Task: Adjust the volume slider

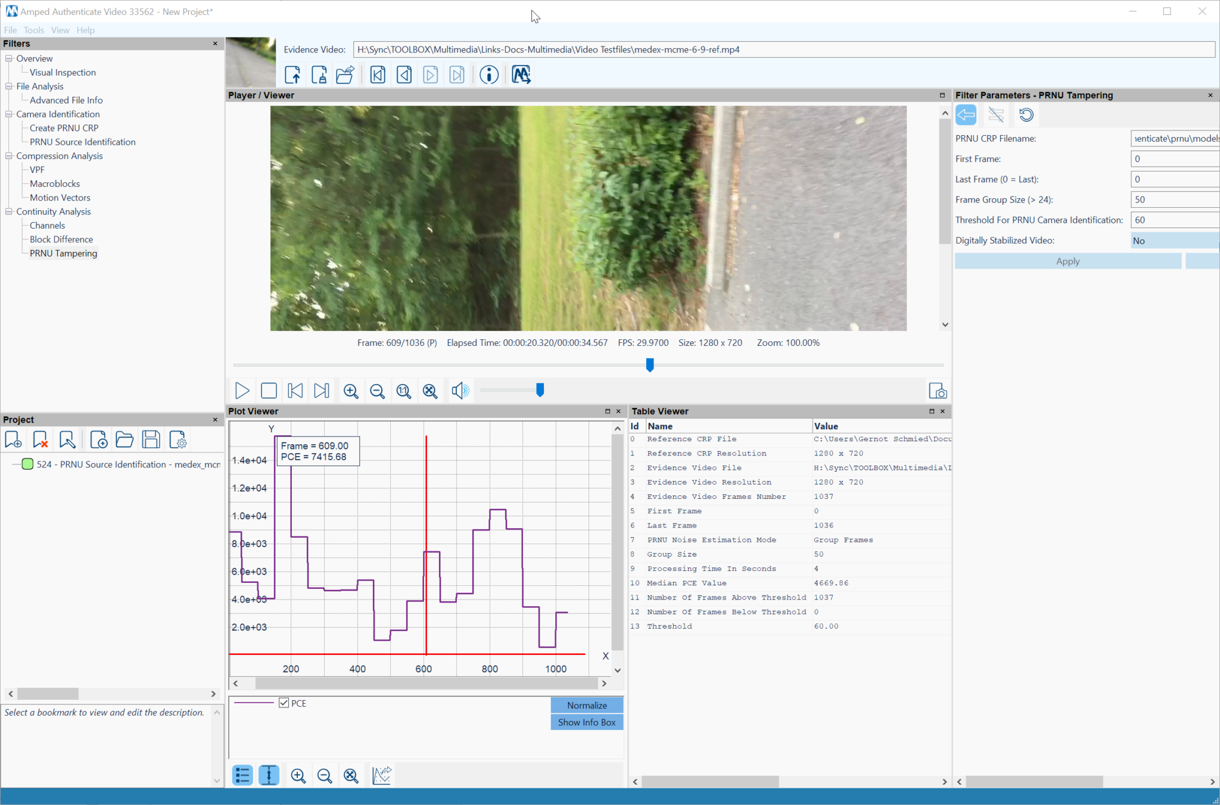Action: pyautogui.click(x=539, y=390)
